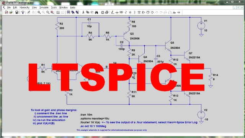Save the schematic with the floppy disk icon
The width and height of the screenshot is (245, 138).
click(17, 12)
